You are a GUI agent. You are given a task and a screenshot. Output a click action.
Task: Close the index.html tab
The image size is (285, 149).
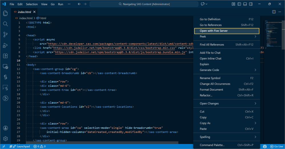(x=34, y=12)
